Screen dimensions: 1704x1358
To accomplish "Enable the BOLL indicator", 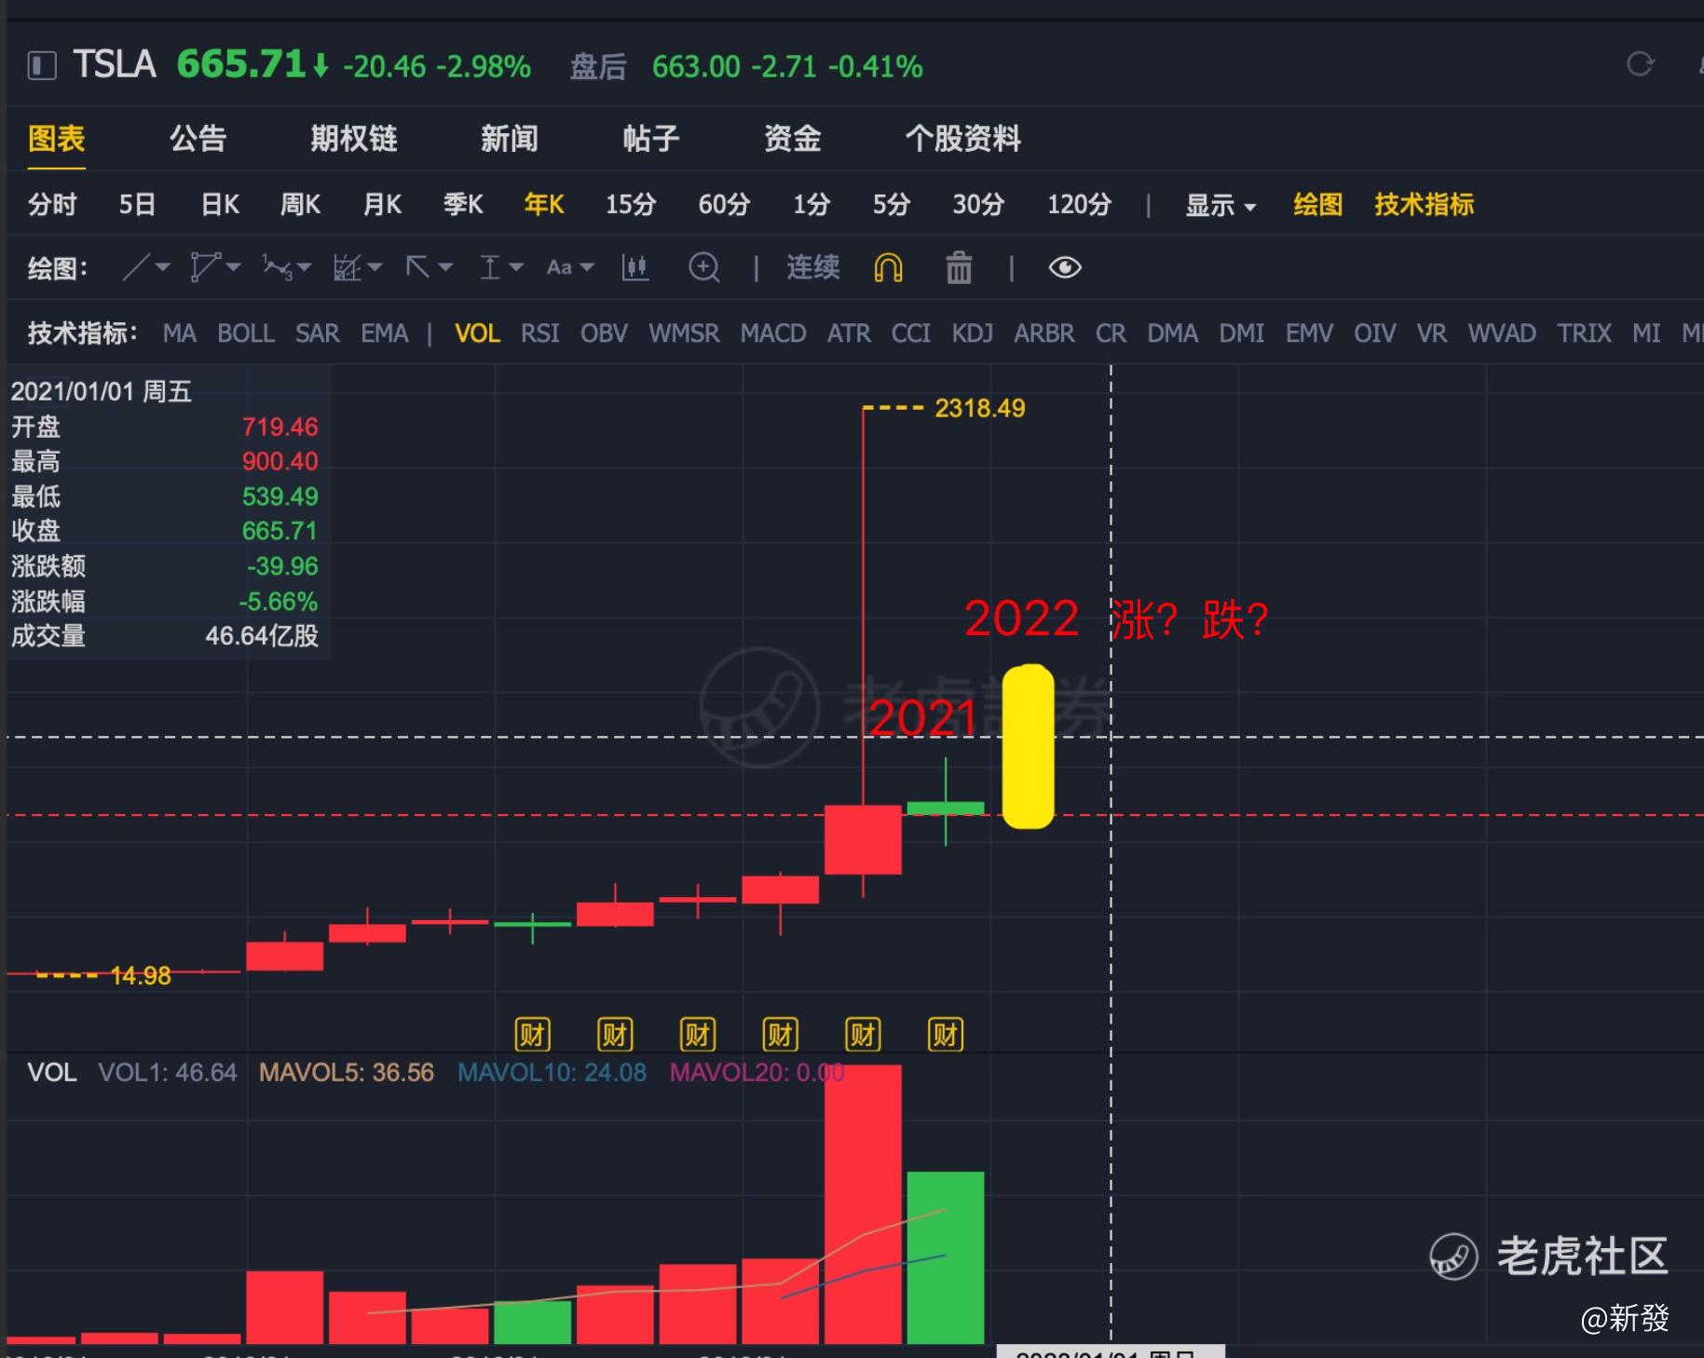I will (246, 333).
